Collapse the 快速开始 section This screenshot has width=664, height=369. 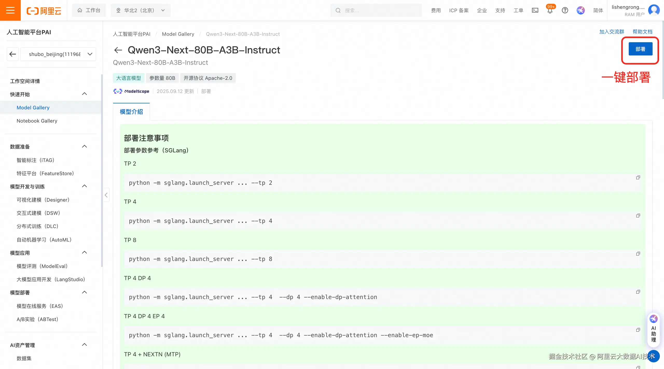pos(85,94)
